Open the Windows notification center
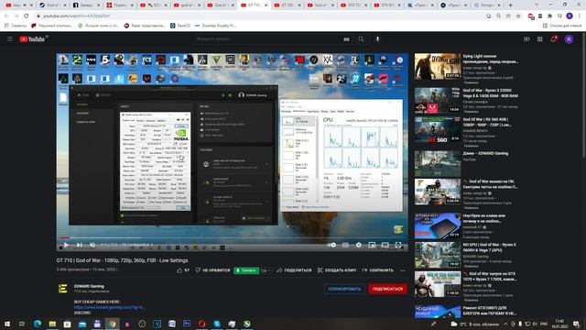This screenshot has width=586, height=330. 576,324
